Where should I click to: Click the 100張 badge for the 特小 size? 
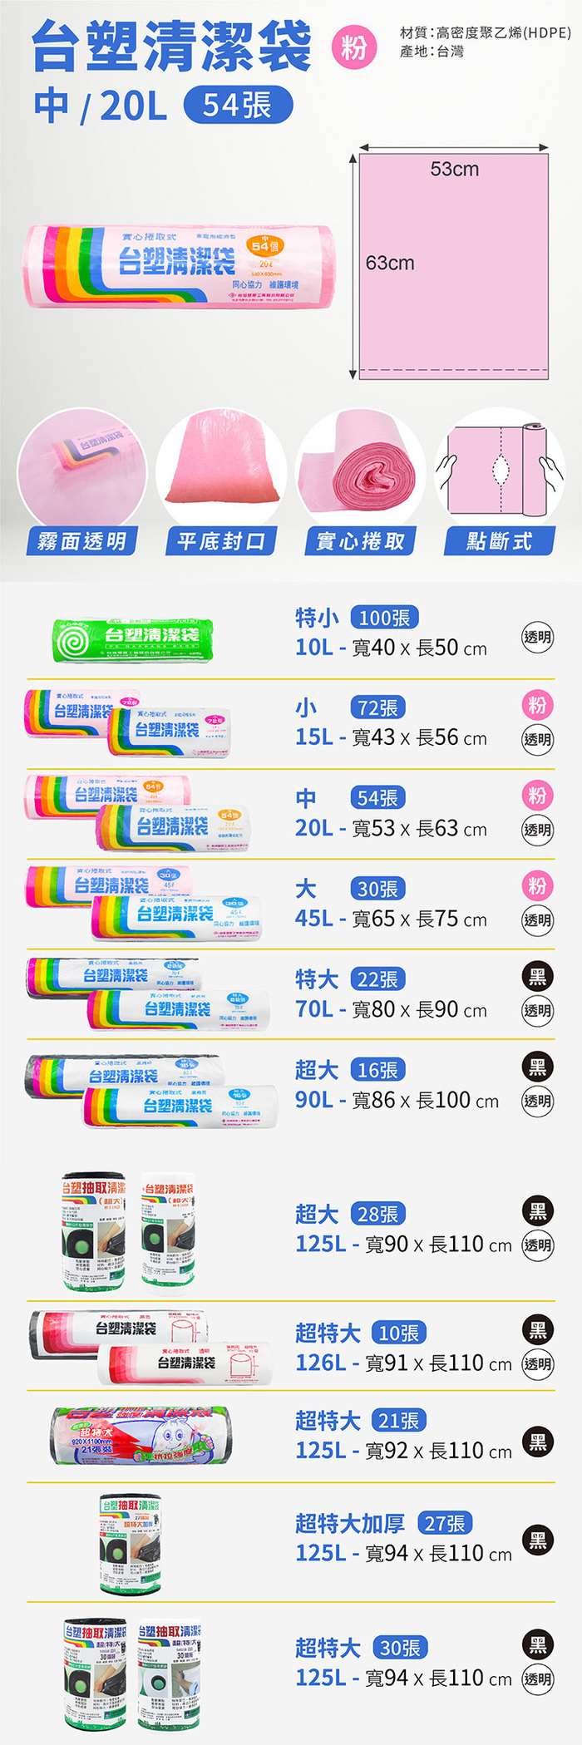tap(384, 618)
